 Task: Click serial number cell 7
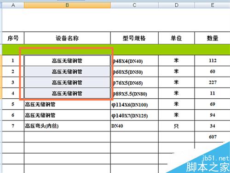point(13,126)
